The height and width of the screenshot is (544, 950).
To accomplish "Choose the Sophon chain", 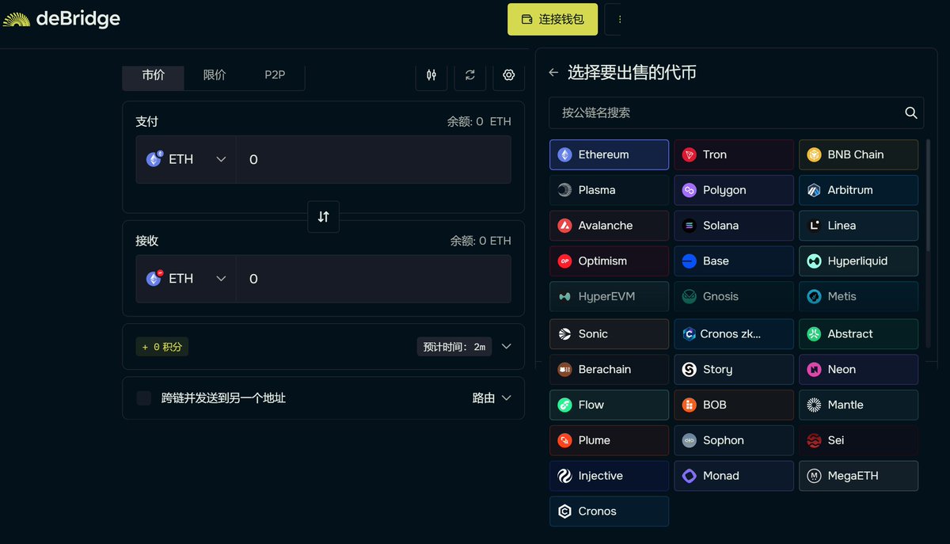I will tap(734, 440).
